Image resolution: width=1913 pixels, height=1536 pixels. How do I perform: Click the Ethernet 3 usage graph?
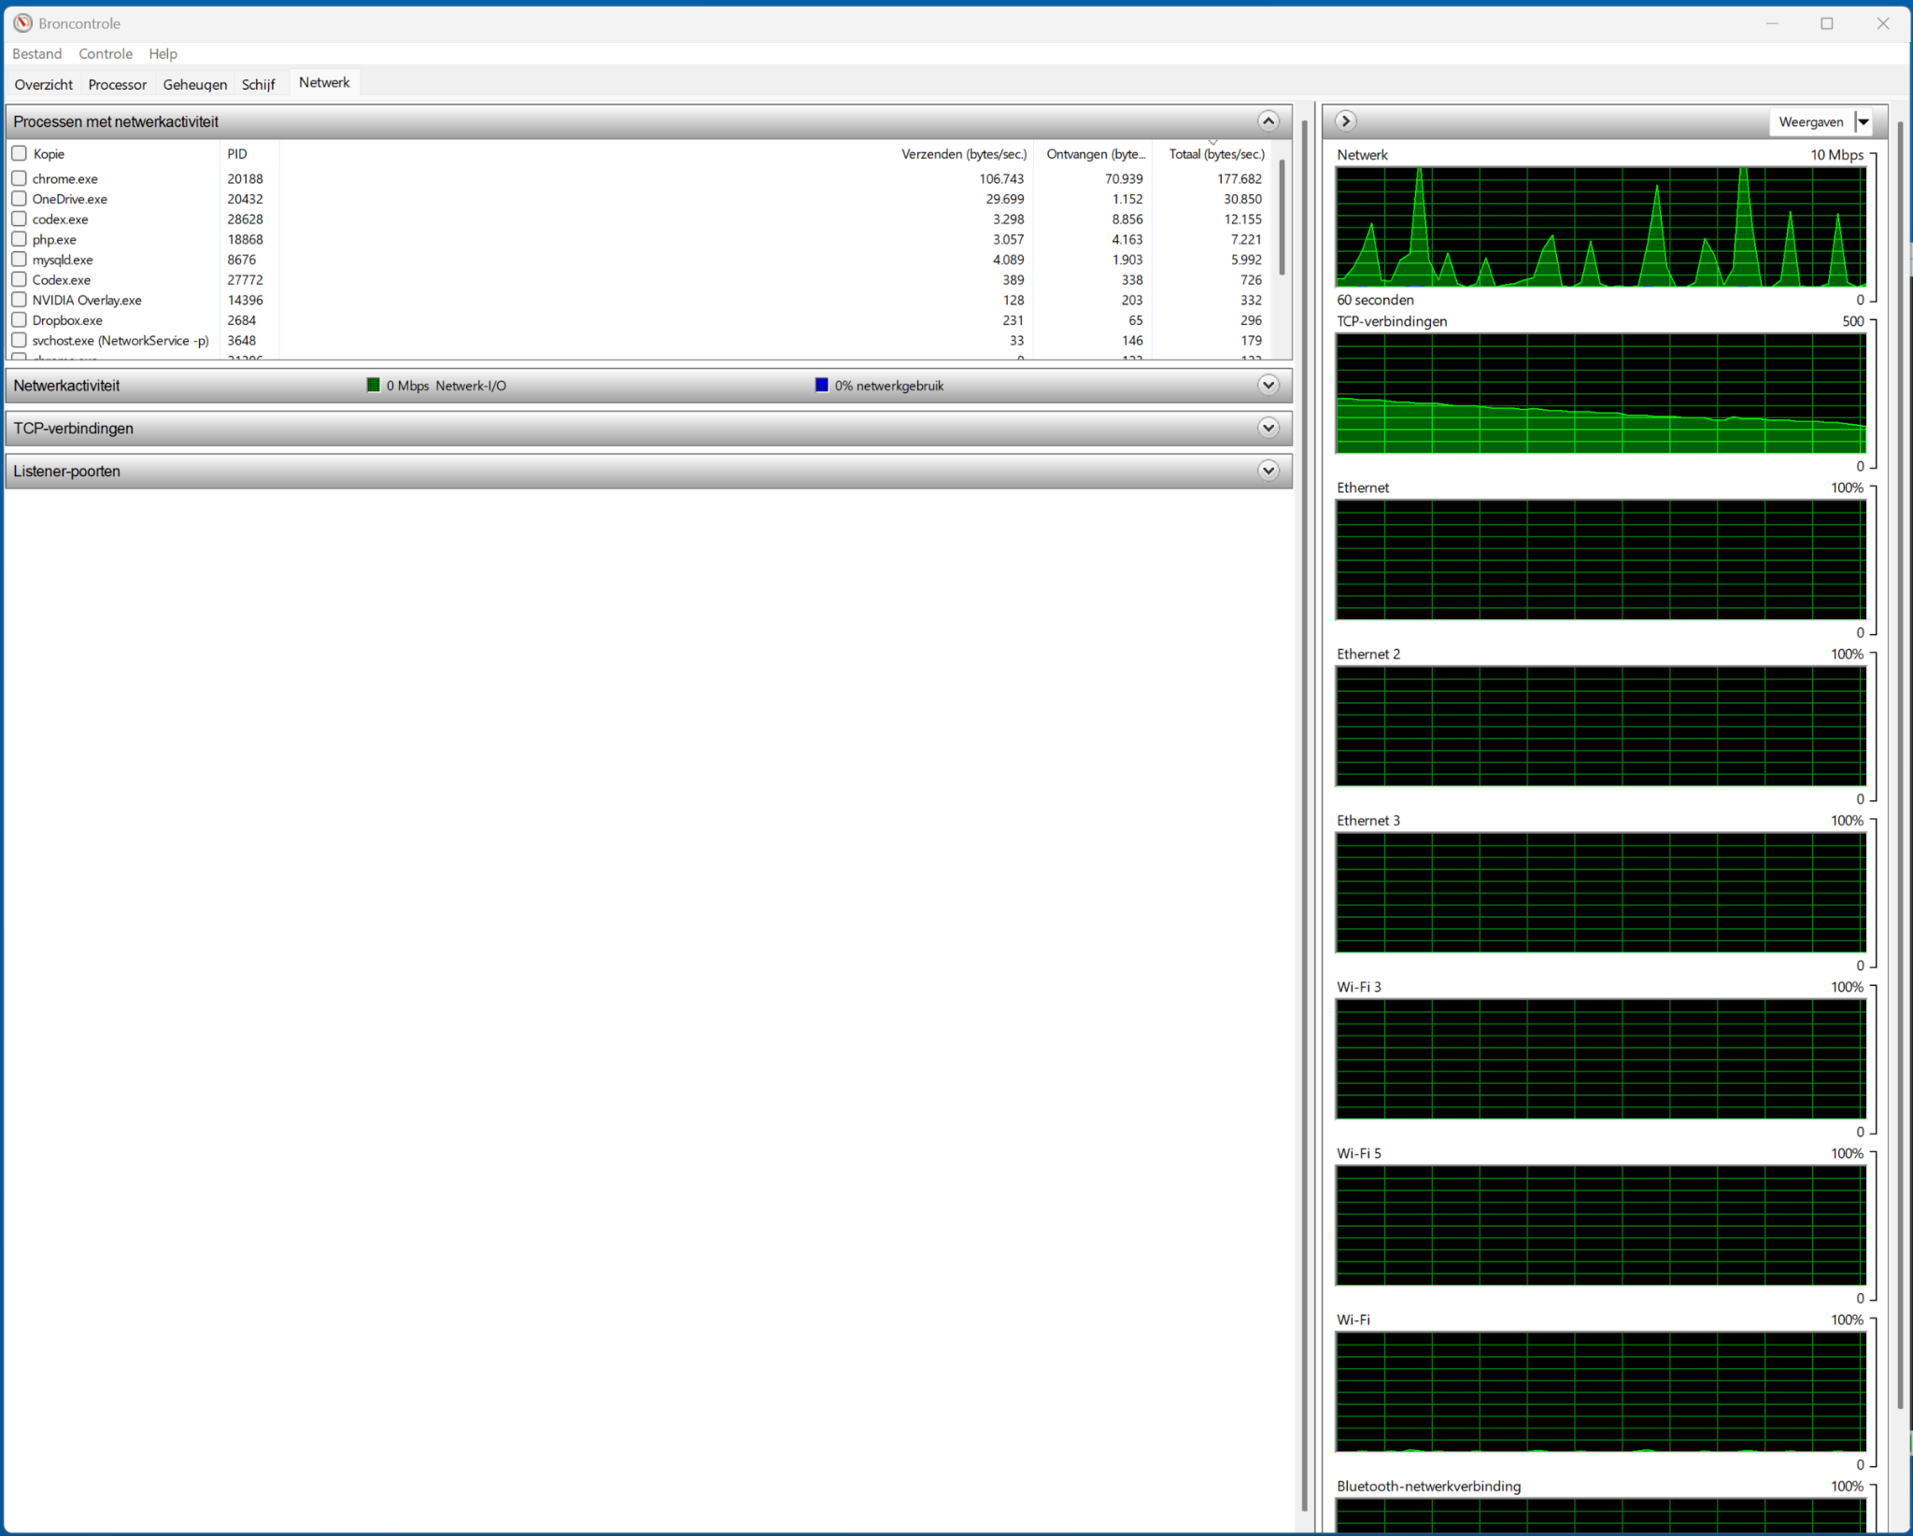pos(1601,893)
